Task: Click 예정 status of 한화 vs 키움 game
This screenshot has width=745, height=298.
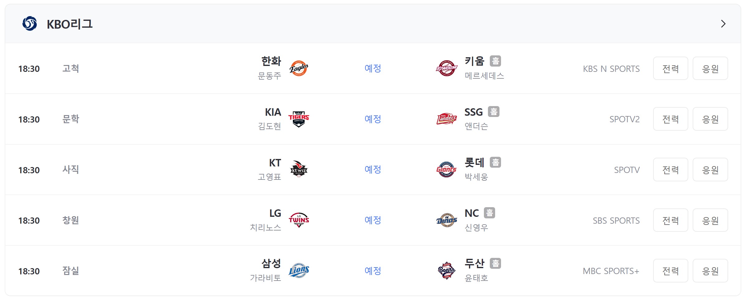Action: 373,68
